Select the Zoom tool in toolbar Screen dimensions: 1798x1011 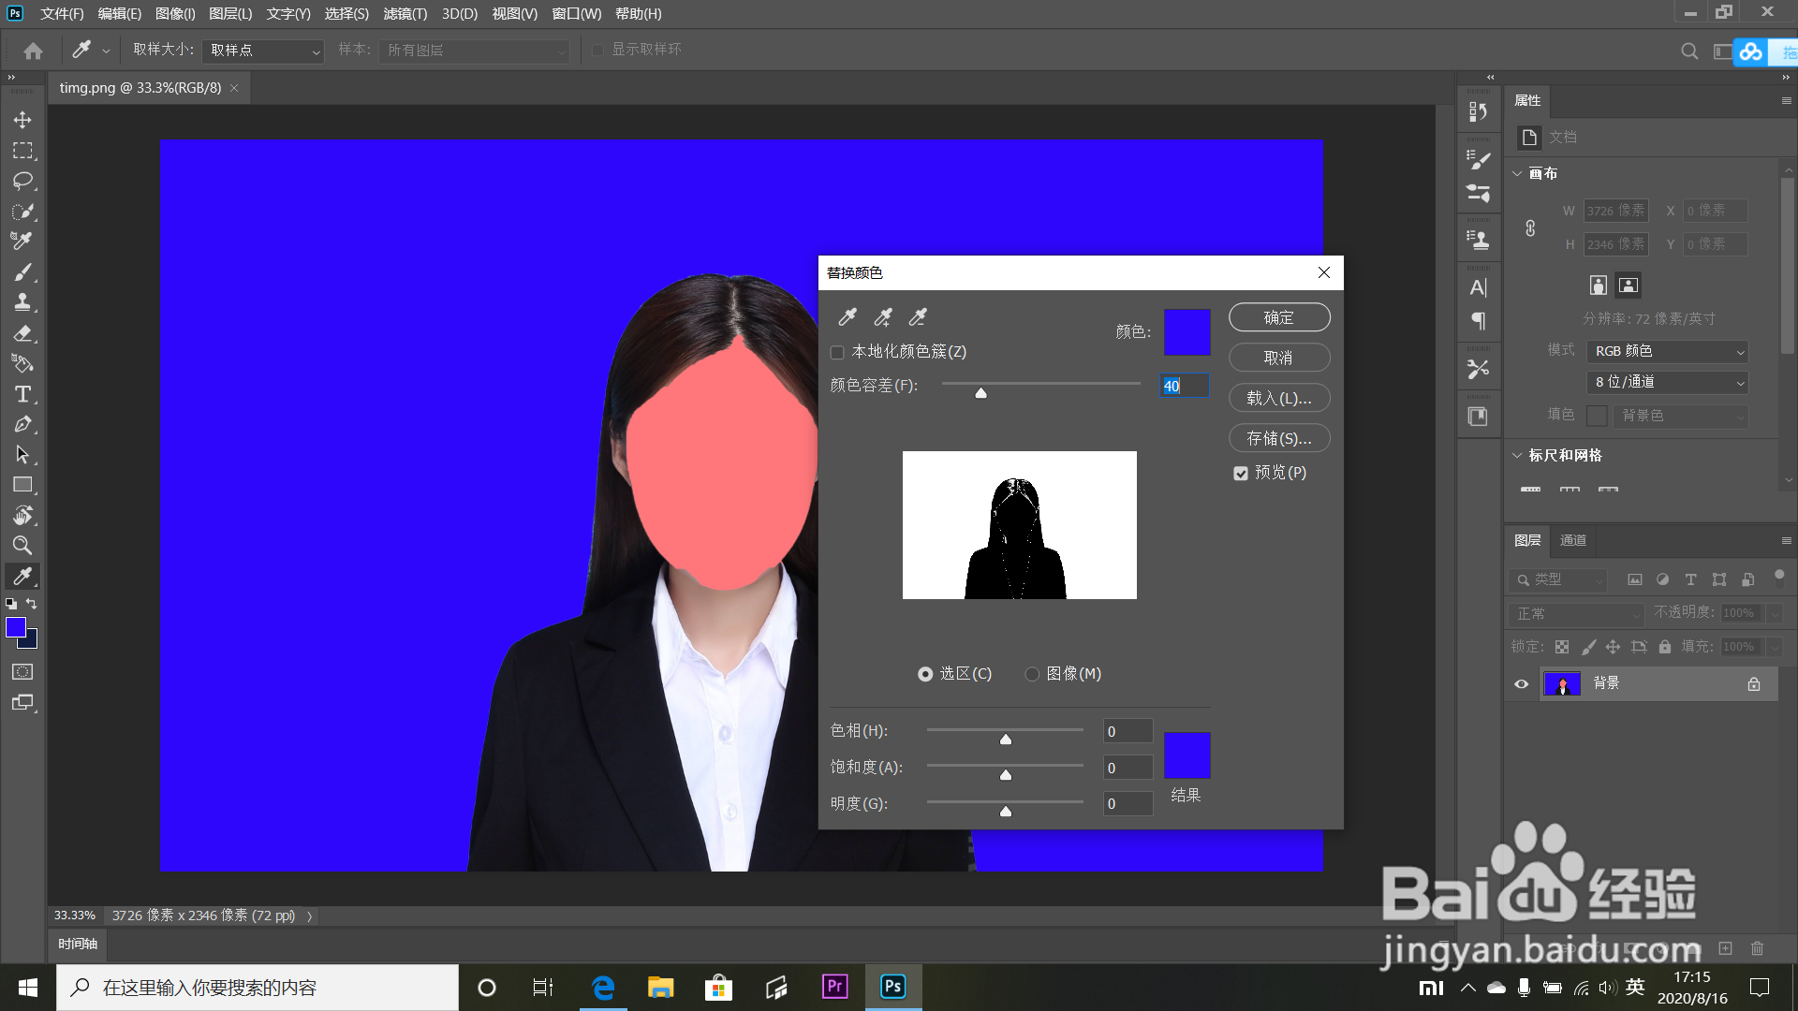click(22, 546)
